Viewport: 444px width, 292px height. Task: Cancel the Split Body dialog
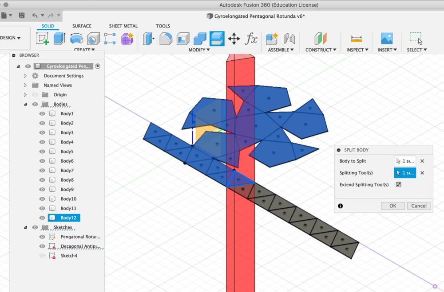click(x=419, y=206)
